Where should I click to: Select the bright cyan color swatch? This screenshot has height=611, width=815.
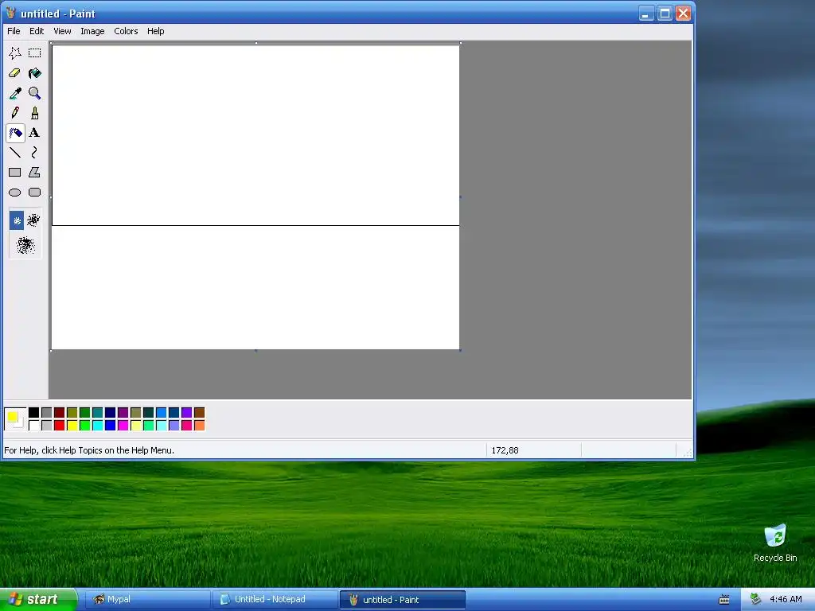(x=98, y=426)
